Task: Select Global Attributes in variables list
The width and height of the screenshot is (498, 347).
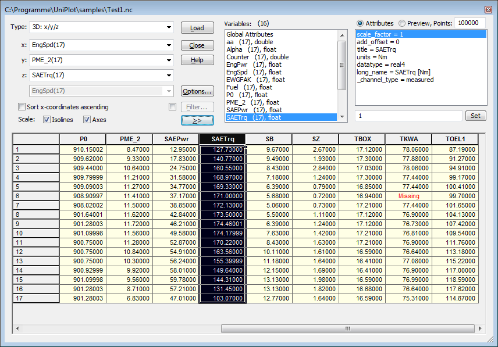Action: click(281, 34)
